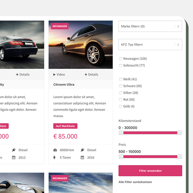Tick the Gebraucht (77) checkbox

[121, 66]
